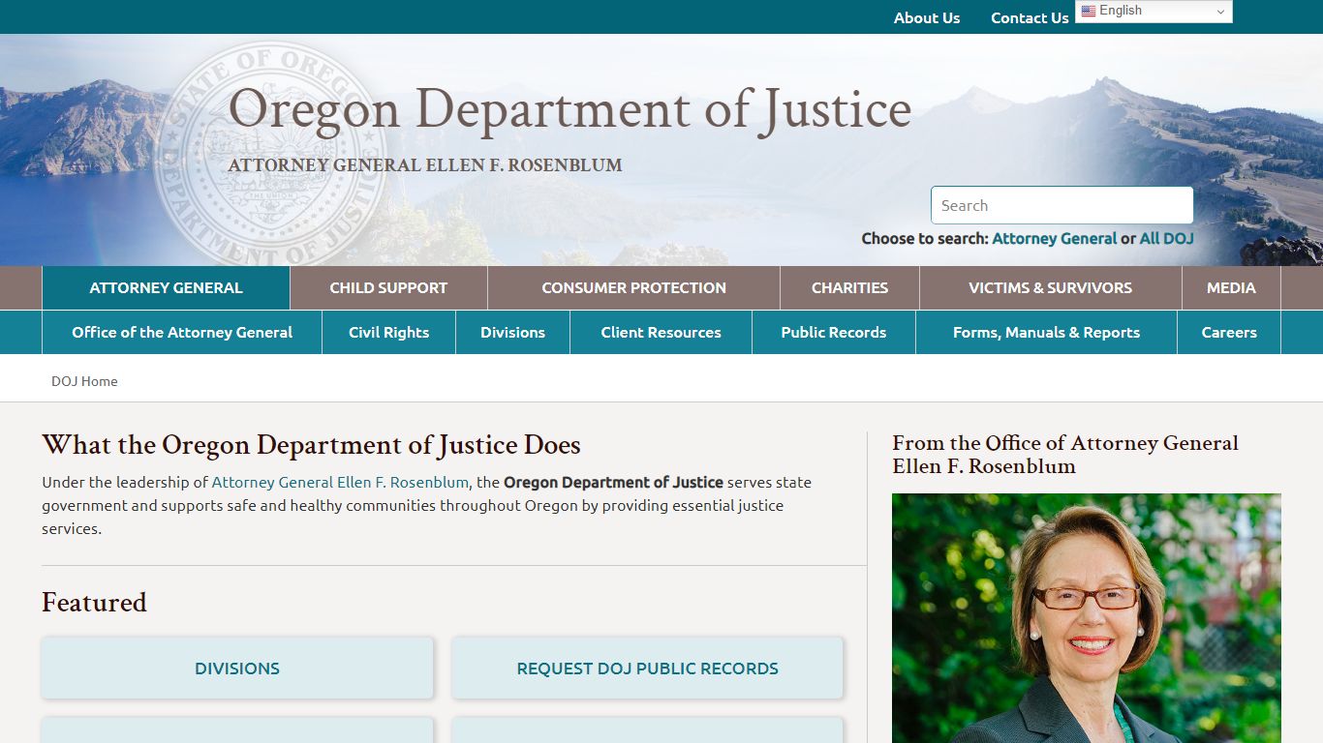Open the Divisions submenu item

(512, 332)
